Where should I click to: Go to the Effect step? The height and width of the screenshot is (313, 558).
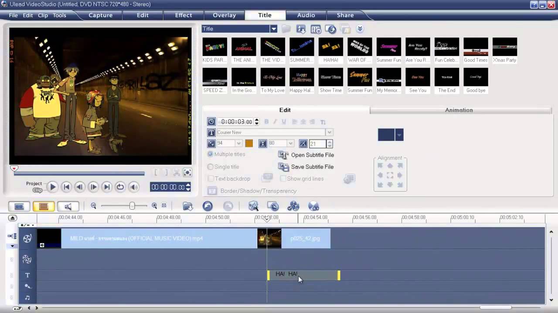[x=184, y=15]
